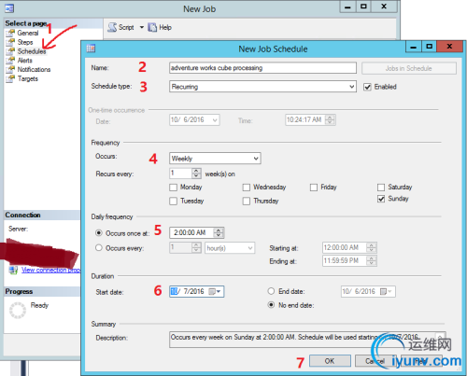Click the Jobs in Schedule button

coord(409,68)
